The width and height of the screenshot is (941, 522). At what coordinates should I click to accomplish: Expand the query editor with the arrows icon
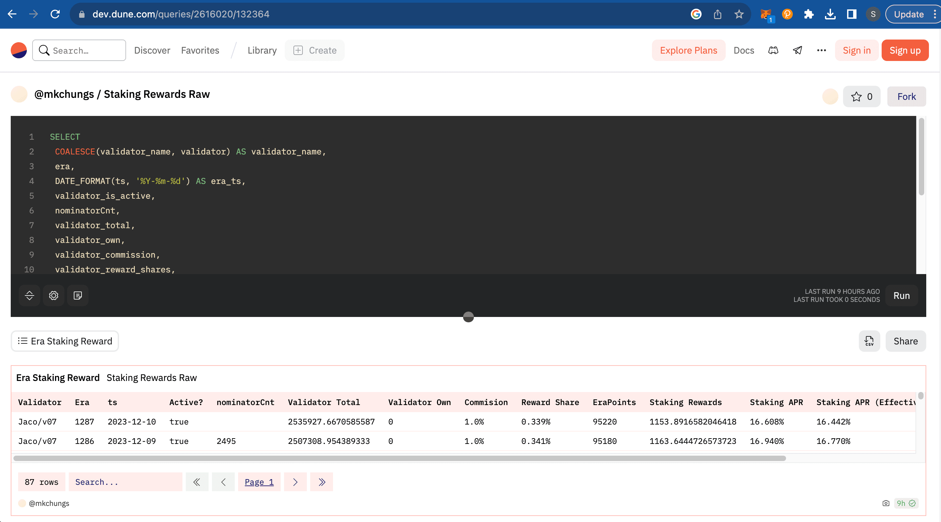coord(30,295)
